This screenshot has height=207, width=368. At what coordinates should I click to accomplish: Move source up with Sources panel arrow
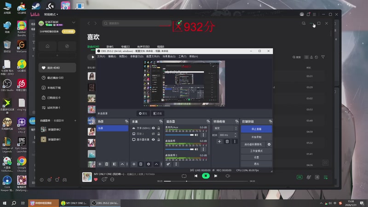[x=156, y=164]
